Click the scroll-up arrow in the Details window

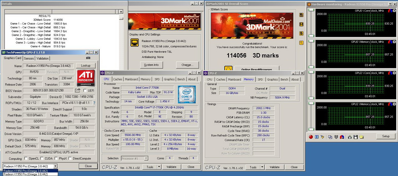point(121,12)
